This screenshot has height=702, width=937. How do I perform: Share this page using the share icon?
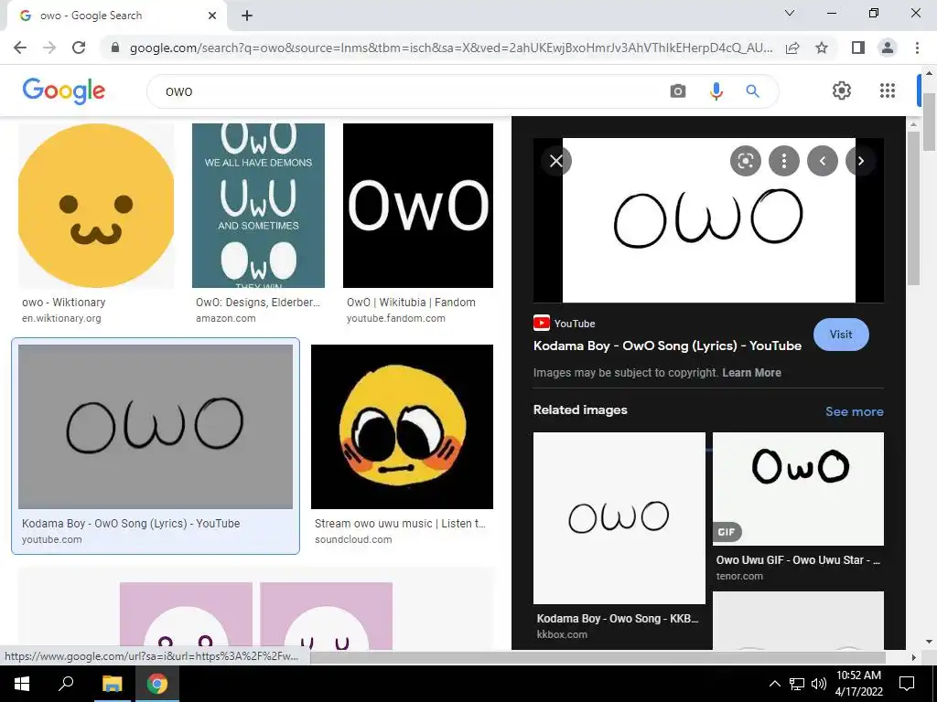tap(792, 48)
